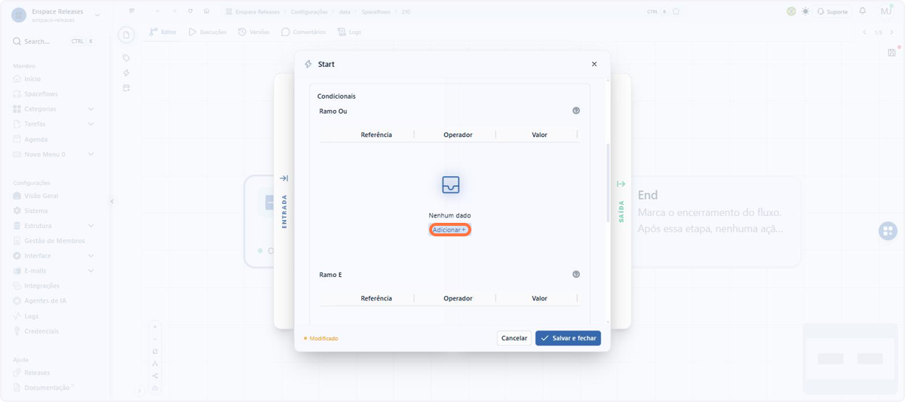This screenshot has height=402, width=905.
Task: Click the lightning icon in canvas side toolbar
Action: click(x=127, y=73)
